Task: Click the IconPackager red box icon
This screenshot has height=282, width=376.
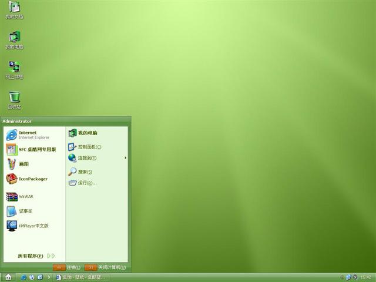Action: (12, 179)
